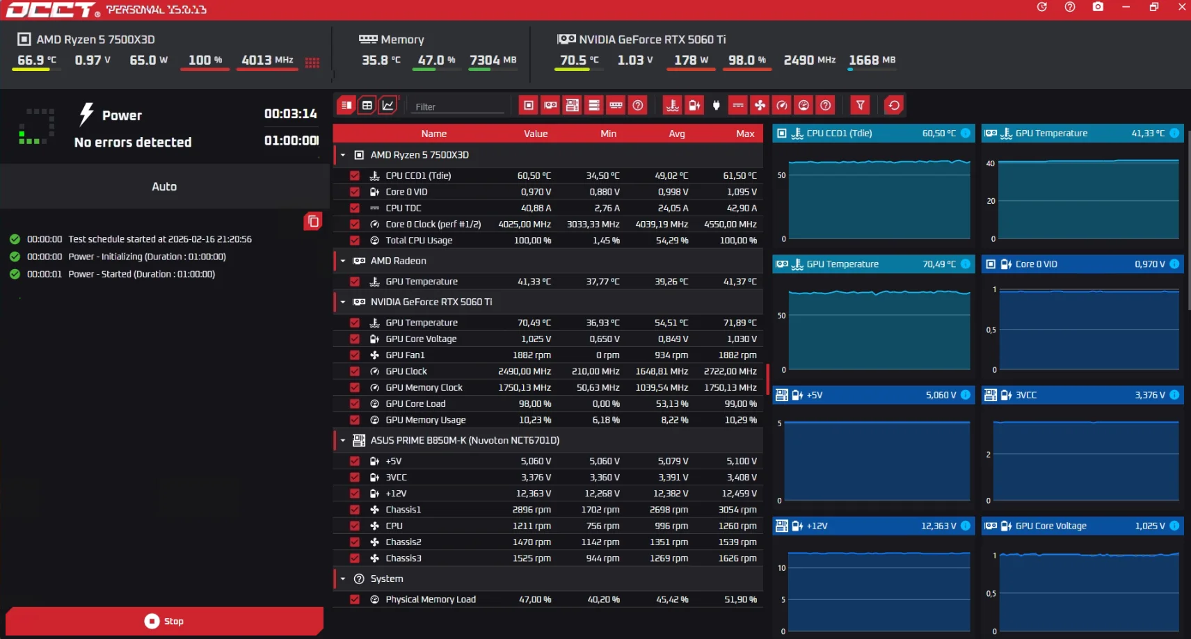
Task: Uncheck the GPU Core Load row checkbox
Action: [355, 404]
